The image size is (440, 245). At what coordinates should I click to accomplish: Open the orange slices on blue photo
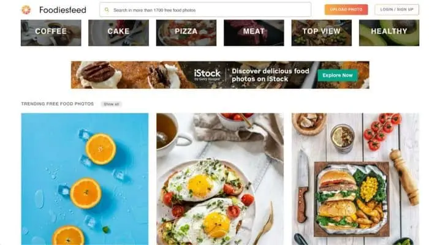85,179
